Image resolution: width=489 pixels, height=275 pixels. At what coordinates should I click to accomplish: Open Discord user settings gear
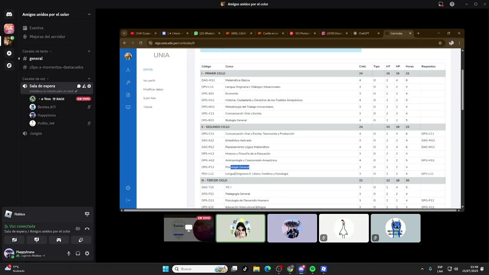tap(87, 253)
